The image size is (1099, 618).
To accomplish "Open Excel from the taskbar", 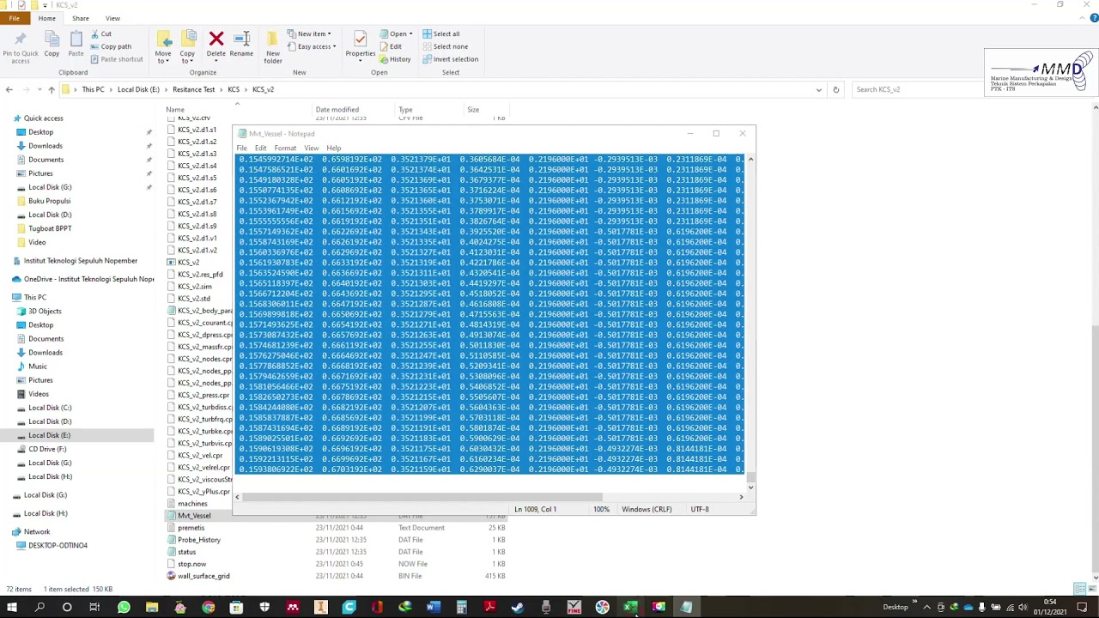I will pos(630,608).
